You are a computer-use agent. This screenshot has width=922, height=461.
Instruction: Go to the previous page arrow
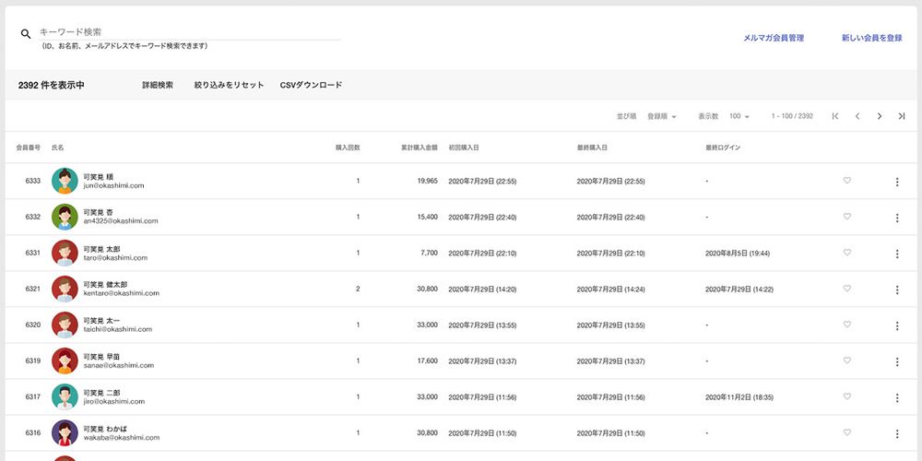tap(857, 116)
